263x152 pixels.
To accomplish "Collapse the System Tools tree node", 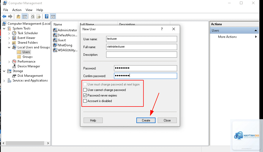I will 4,29.
